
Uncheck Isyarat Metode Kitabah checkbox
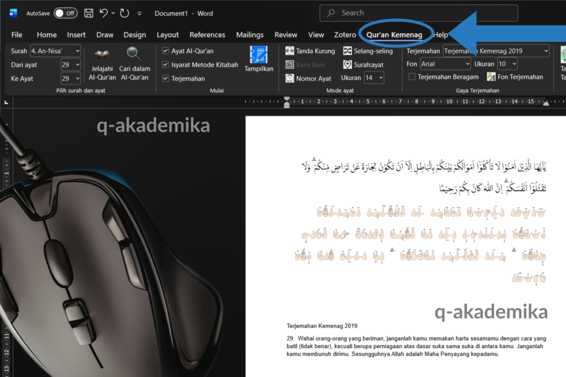tap(166, 65)
